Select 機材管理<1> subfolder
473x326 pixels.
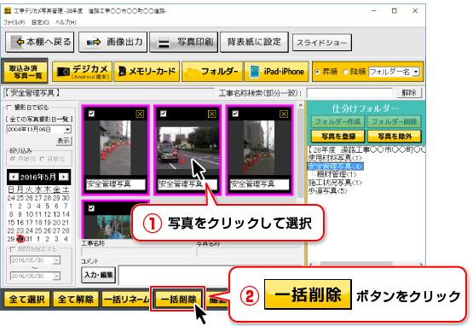337,174
